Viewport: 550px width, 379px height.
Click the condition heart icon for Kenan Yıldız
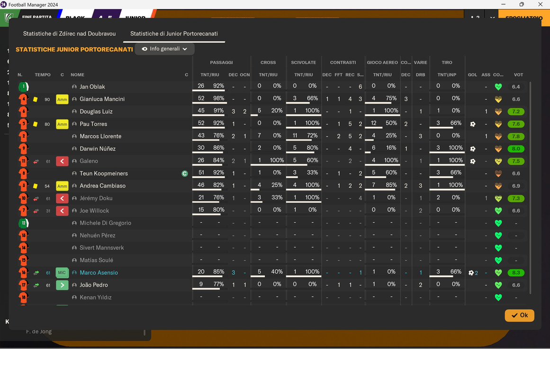pos(498,298)
